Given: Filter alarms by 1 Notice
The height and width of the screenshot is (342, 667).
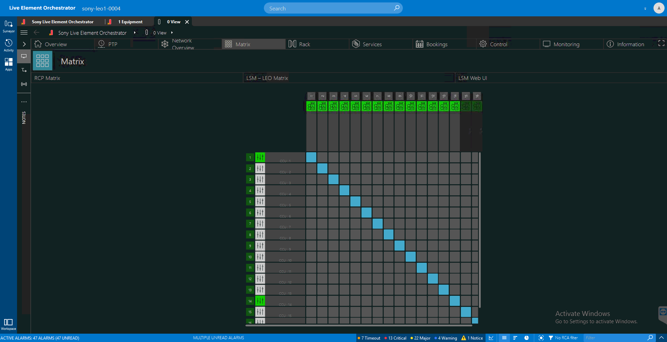Looking at the screenshot, I should [472, 338].
